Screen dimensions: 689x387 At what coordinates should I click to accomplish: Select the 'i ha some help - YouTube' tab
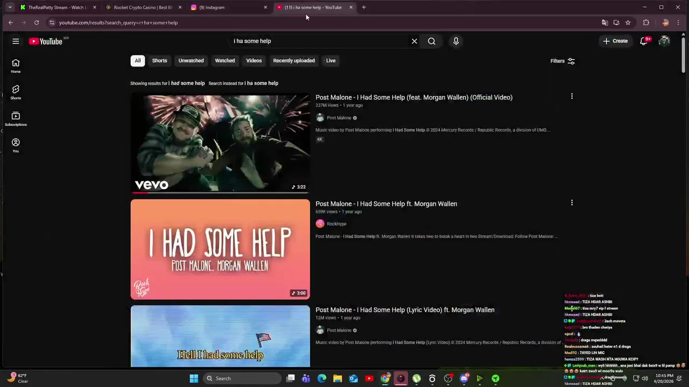[x=314, y=8]
